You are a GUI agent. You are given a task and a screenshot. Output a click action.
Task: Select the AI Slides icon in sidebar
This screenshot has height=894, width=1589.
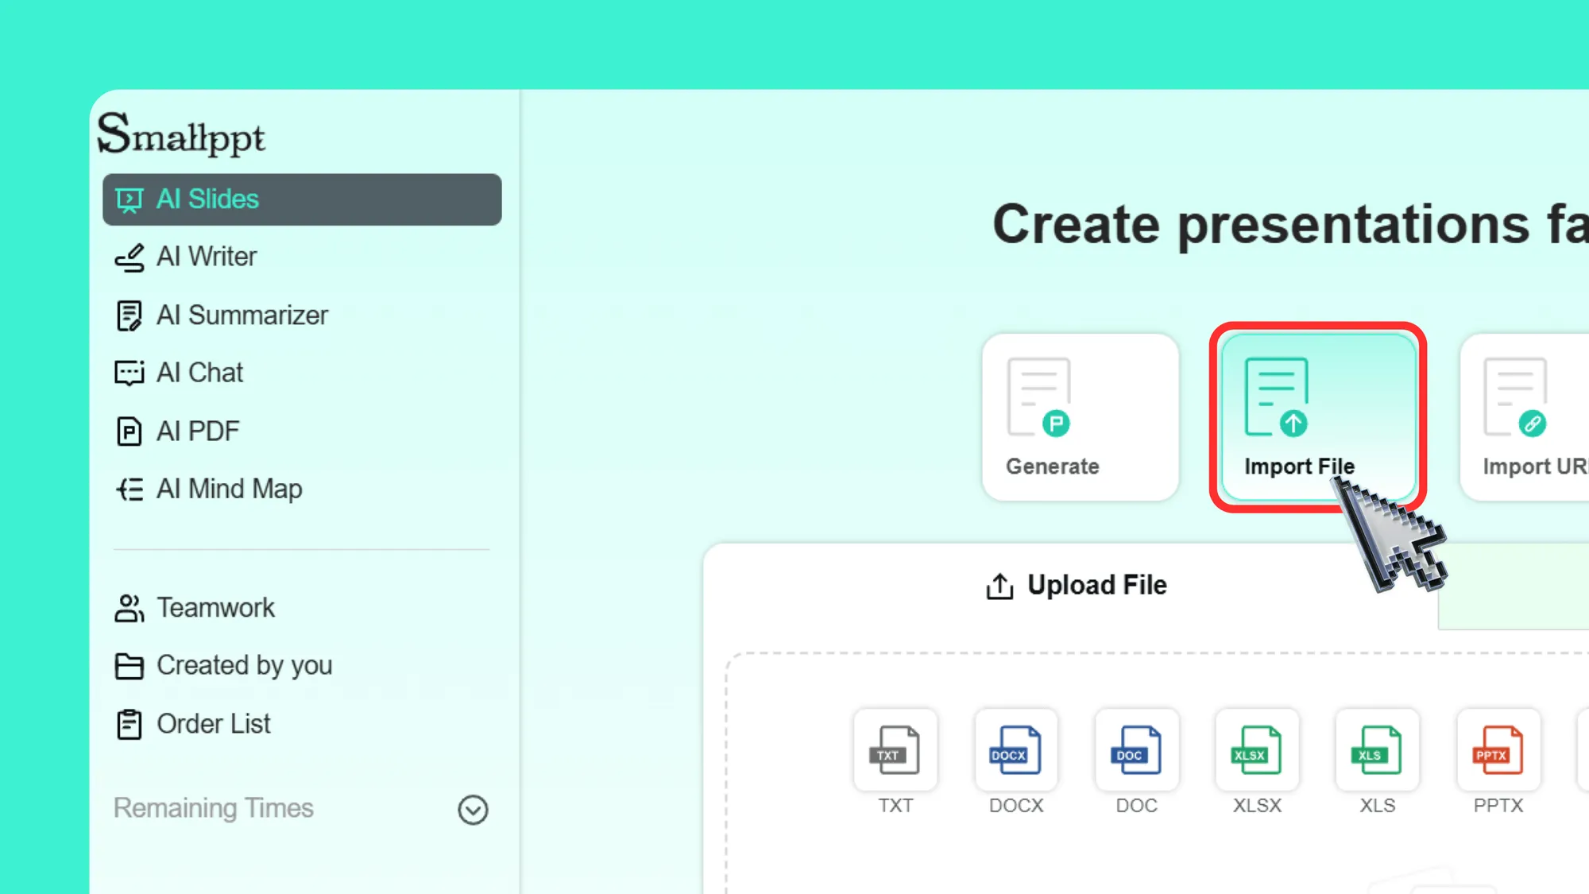pos(130,199)
